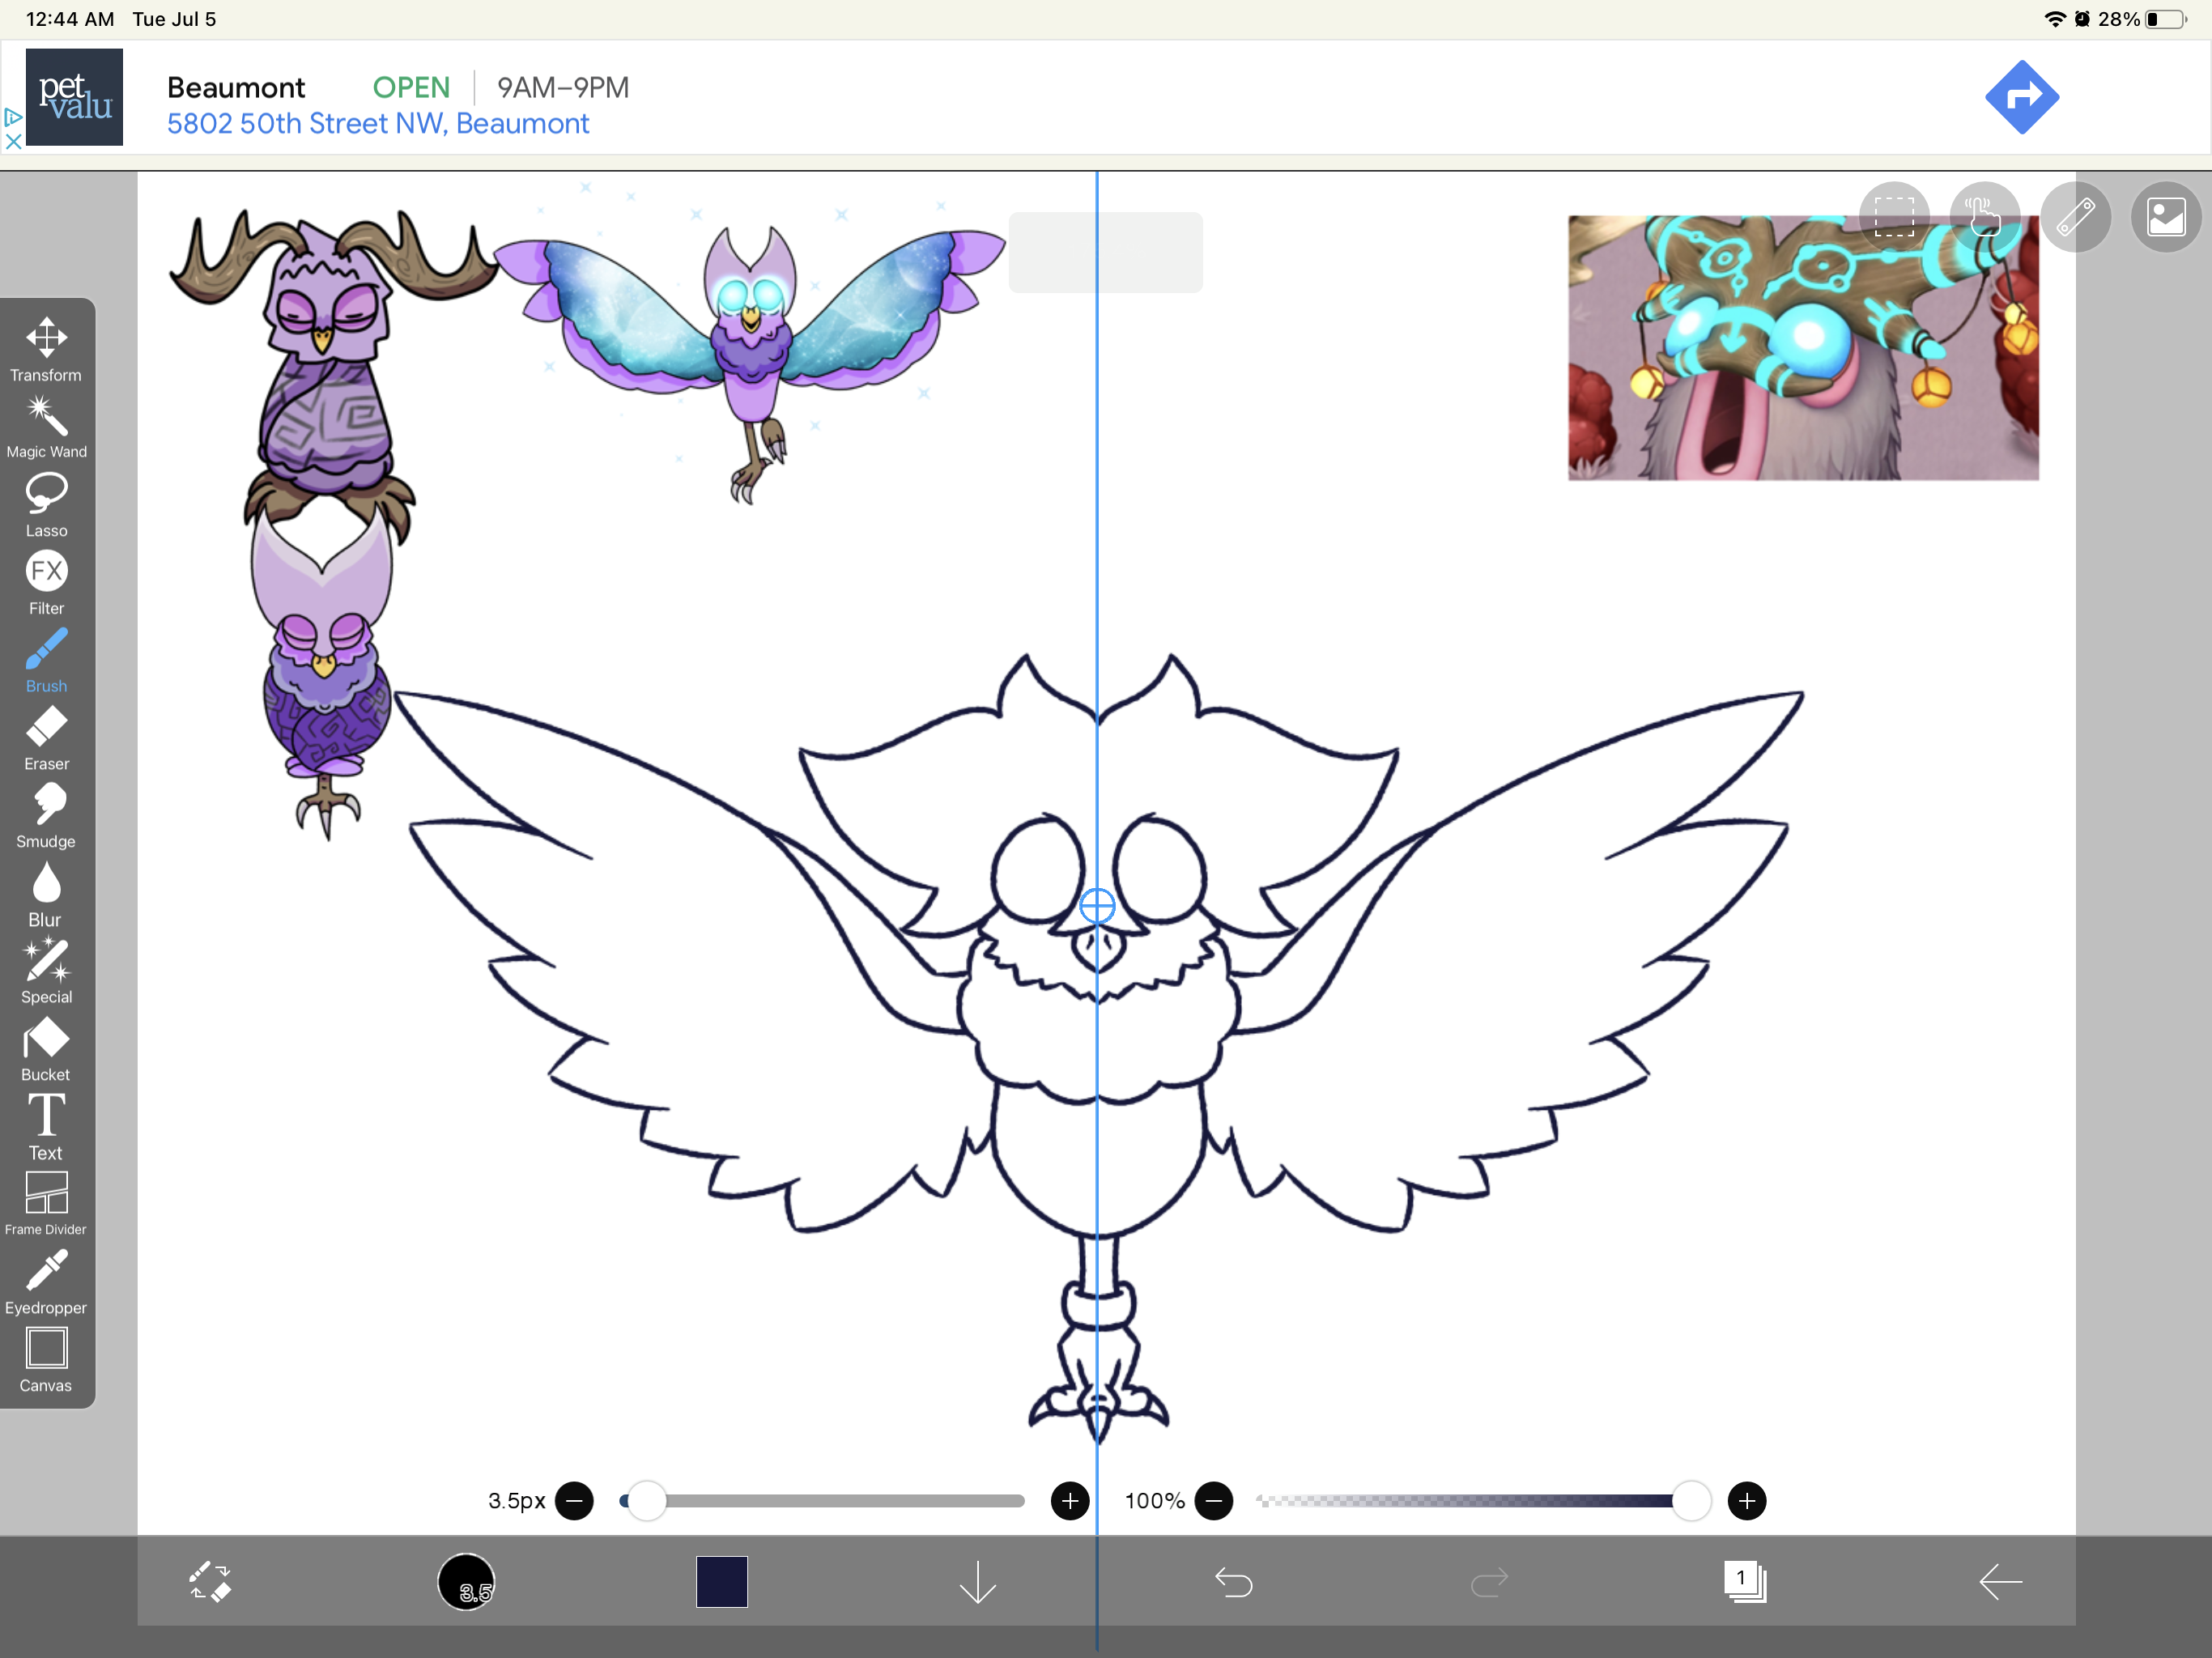Viewport: 2212px width, 1658px height.
Task: Decrease opacity with minus button
Action: click(1214, 1500)
